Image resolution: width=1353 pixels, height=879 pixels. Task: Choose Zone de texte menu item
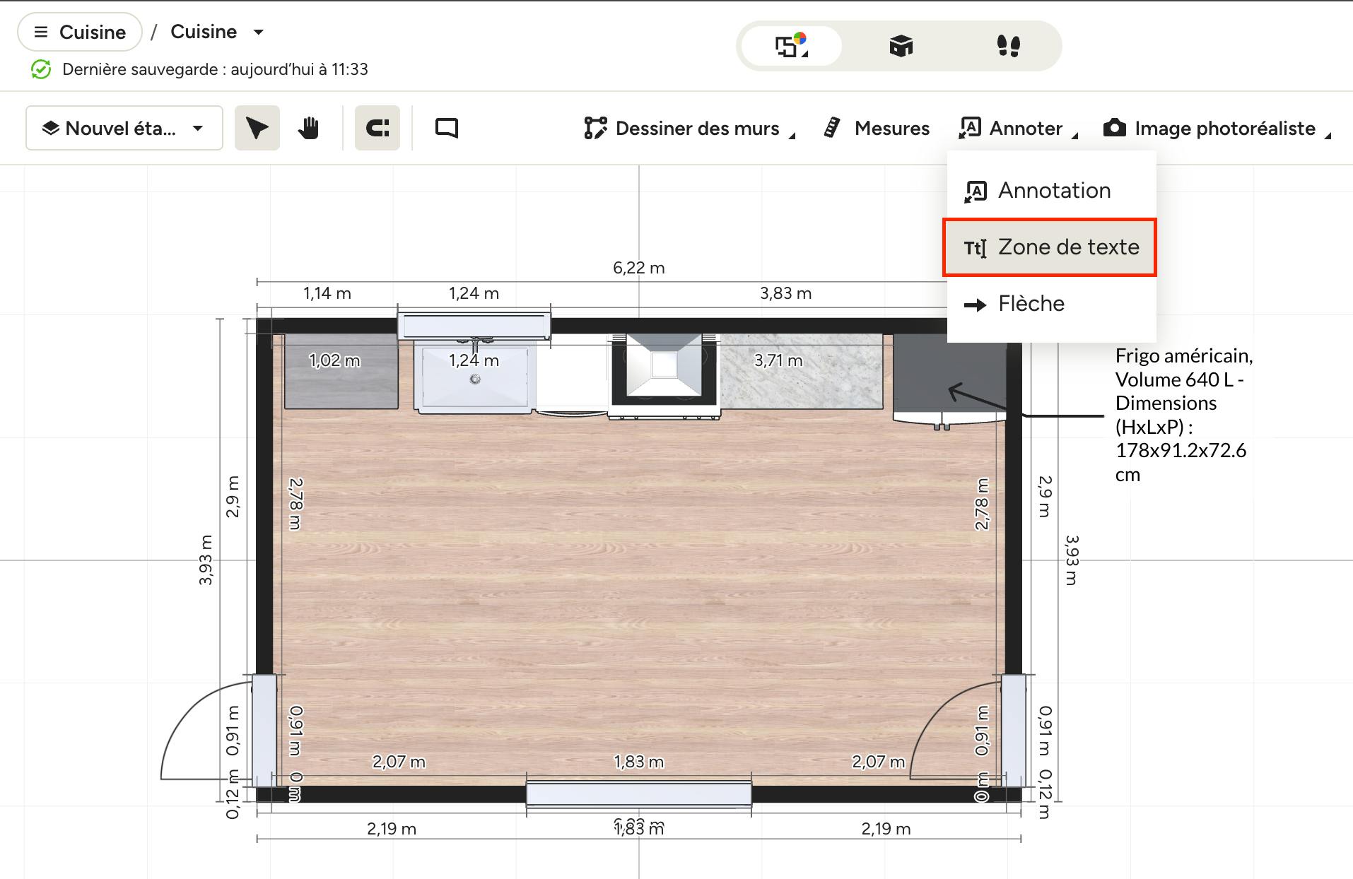click(x=1050, y=247)
